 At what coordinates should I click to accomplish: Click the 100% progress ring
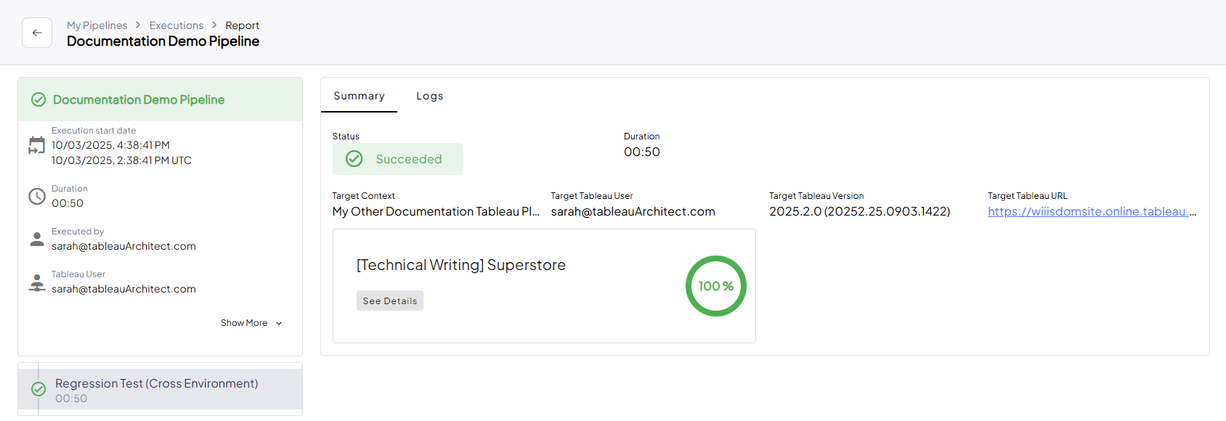click(x=716, y=286)
